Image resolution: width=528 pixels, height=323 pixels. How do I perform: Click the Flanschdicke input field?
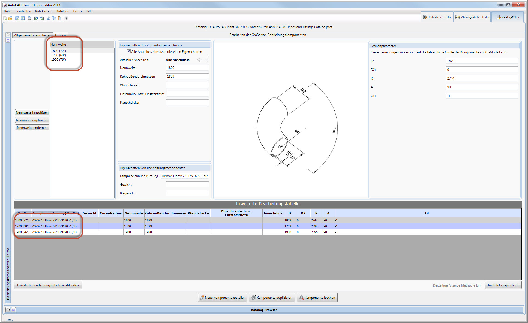[187, 103]
